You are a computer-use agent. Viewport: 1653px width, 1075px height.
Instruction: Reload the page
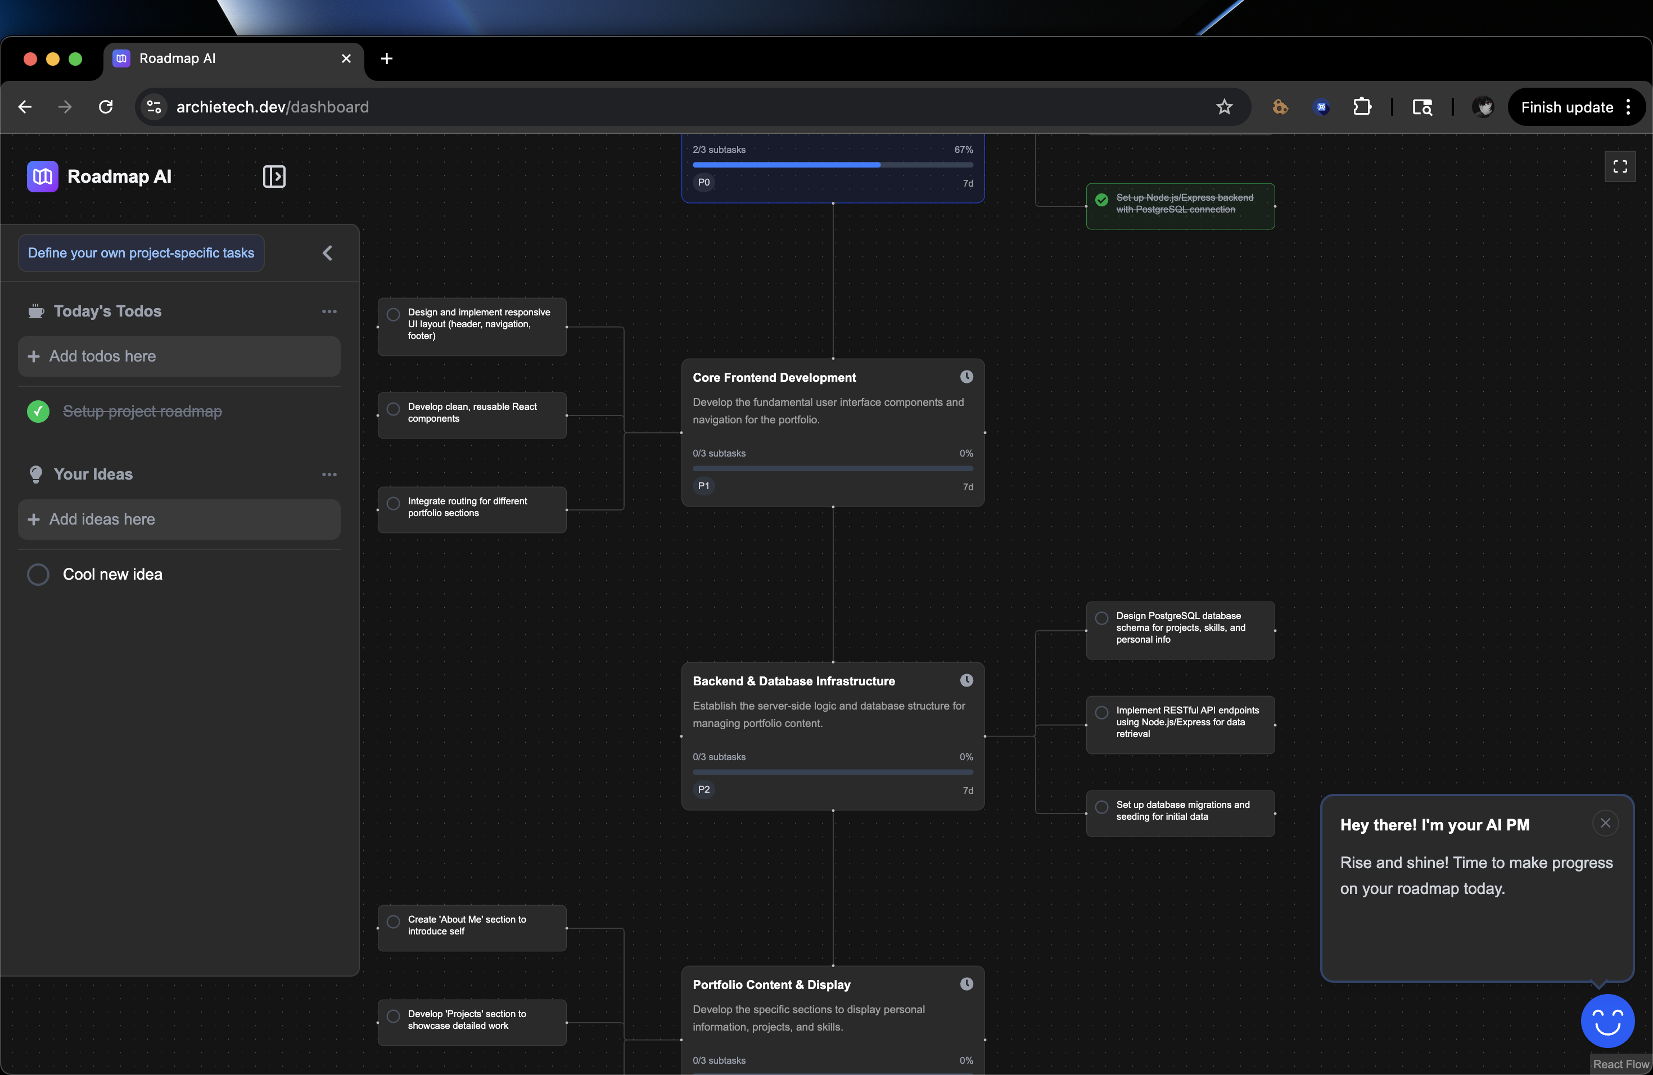click(106, 107)
